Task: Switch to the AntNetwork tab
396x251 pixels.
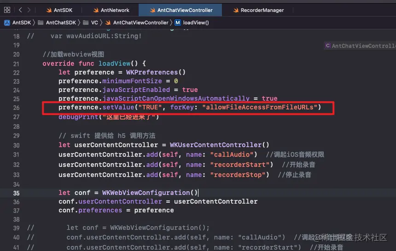Action: click(111, 10)
